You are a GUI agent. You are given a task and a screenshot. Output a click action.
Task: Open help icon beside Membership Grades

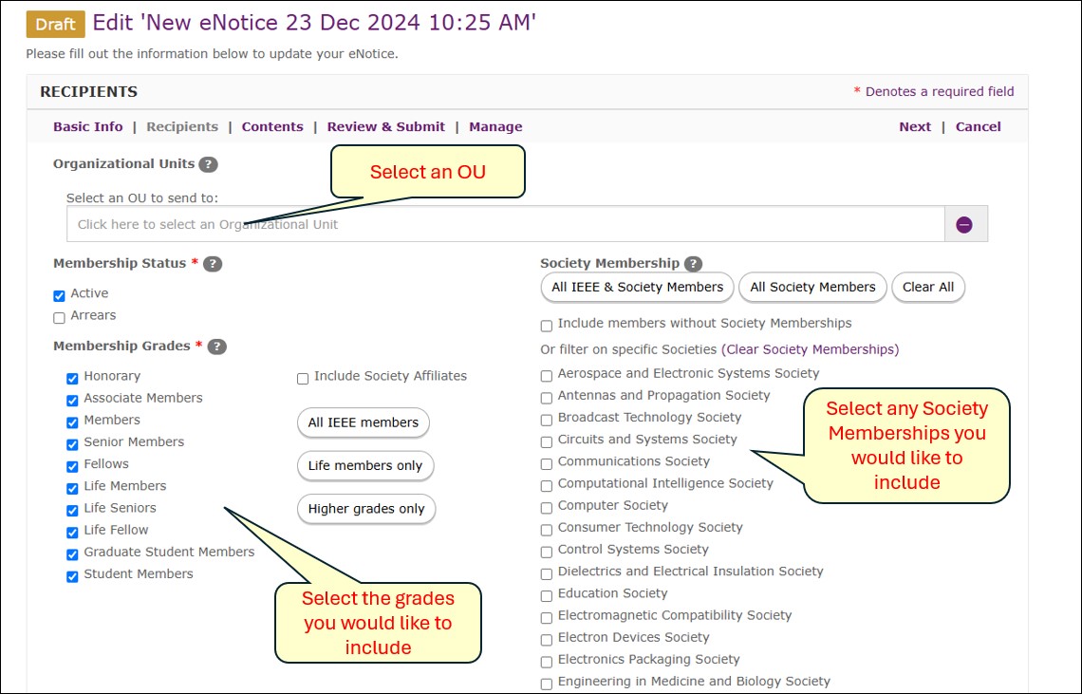216,347
